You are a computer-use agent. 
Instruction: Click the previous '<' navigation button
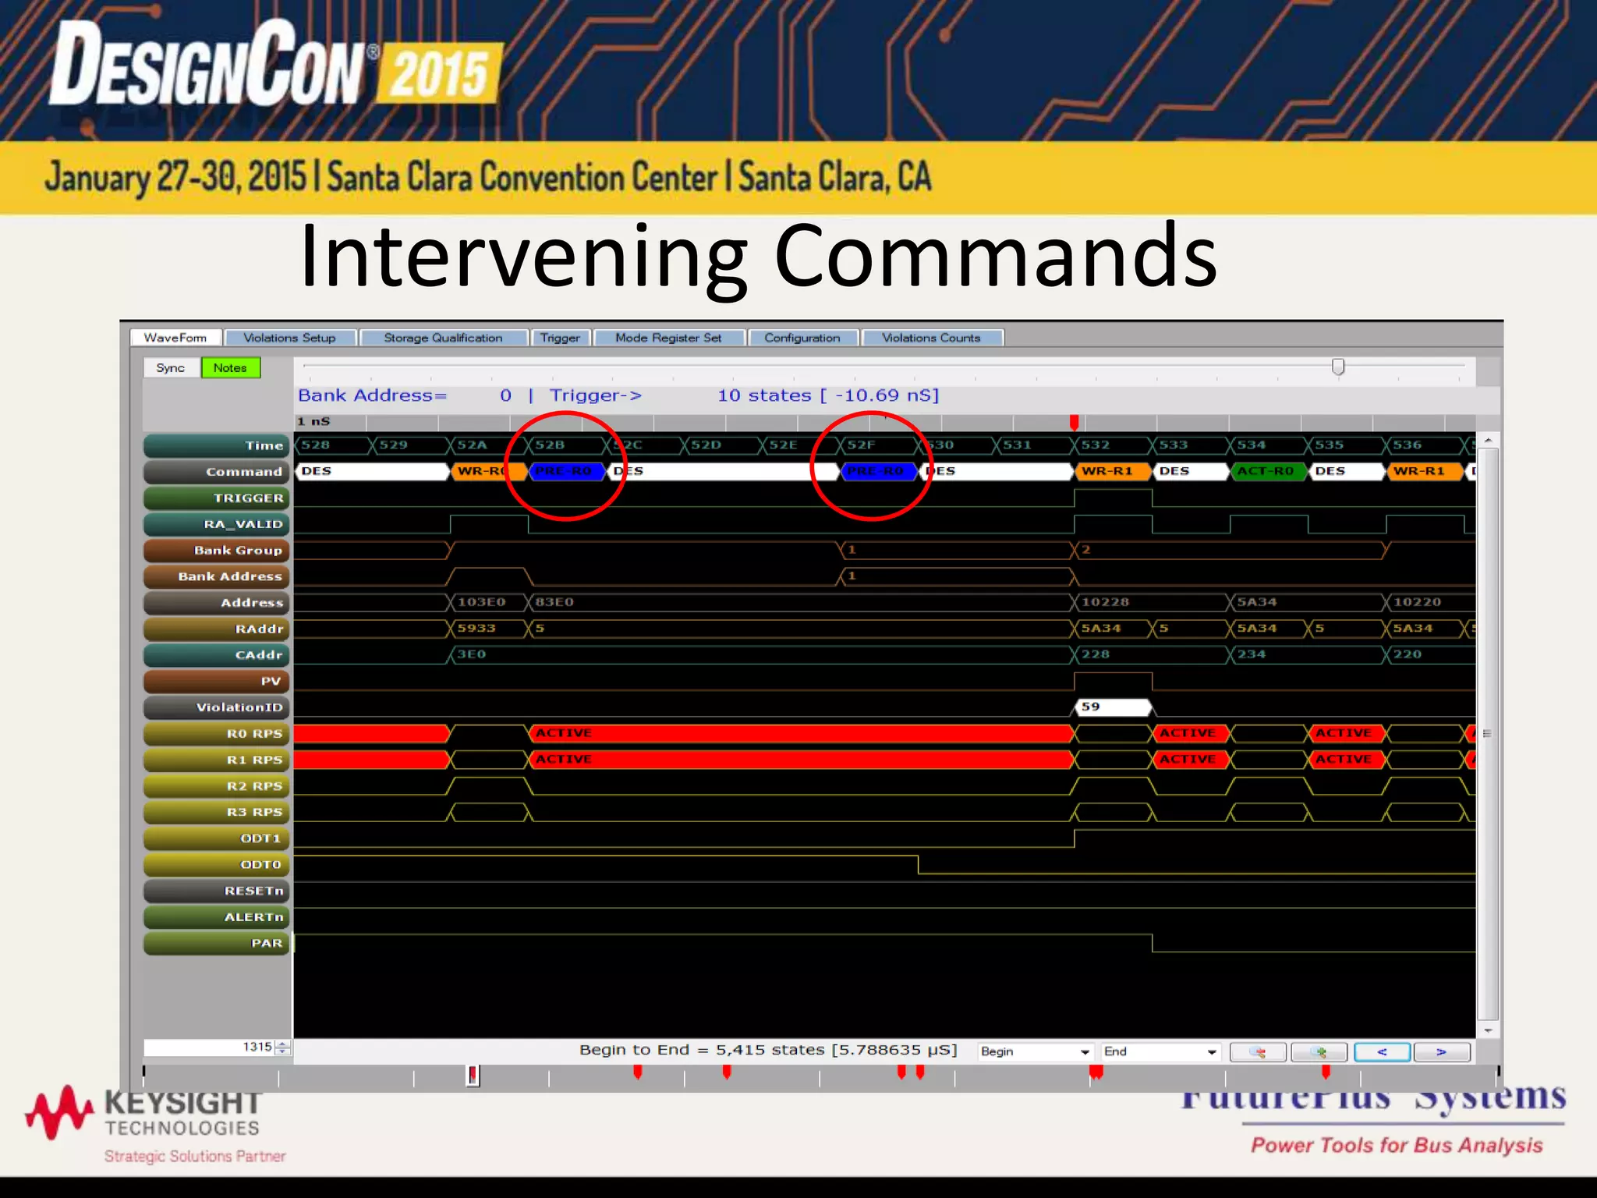(x=1382, y=1051)
